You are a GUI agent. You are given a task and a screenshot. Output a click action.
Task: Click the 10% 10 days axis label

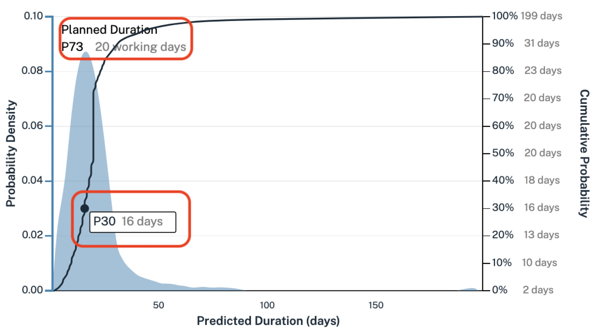pos(525,263)
